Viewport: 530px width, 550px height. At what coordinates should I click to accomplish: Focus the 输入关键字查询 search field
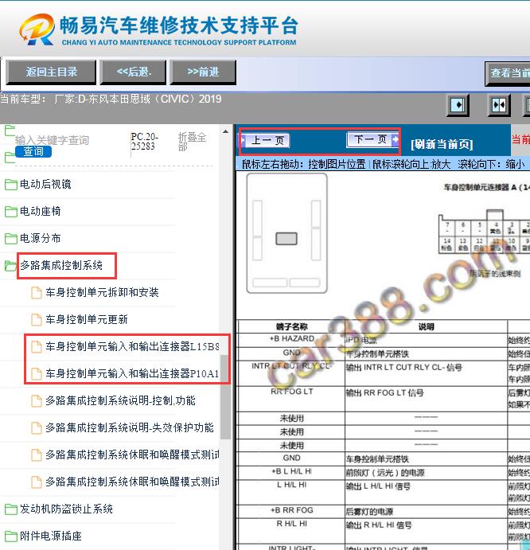(52, 140)
